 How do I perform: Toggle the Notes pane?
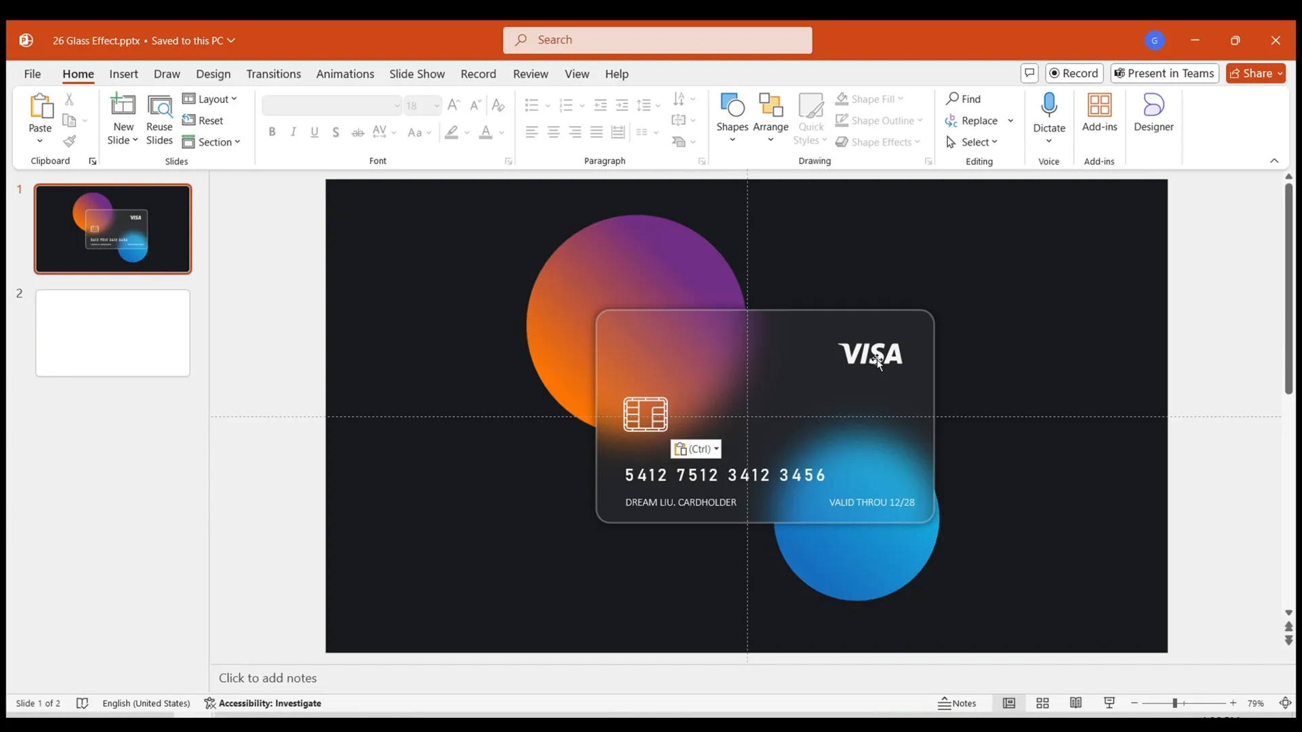[957, 704]
